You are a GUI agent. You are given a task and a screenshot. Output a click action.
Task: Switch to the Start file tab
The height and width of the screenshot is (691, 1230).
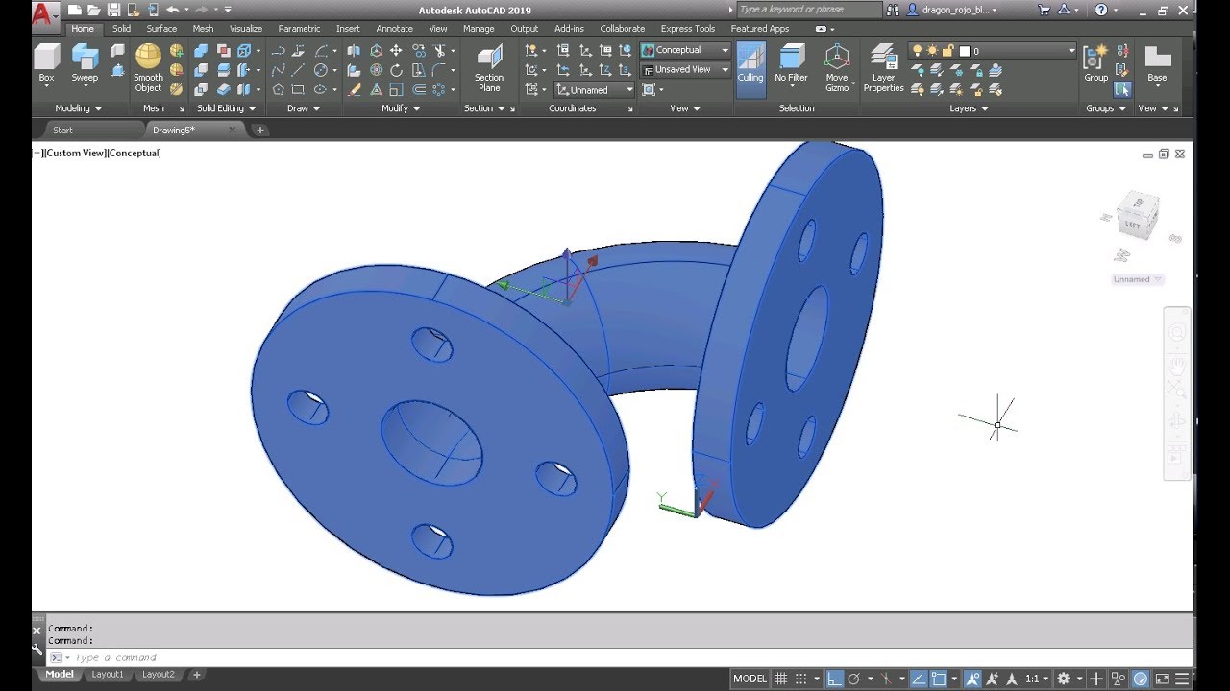62,130
